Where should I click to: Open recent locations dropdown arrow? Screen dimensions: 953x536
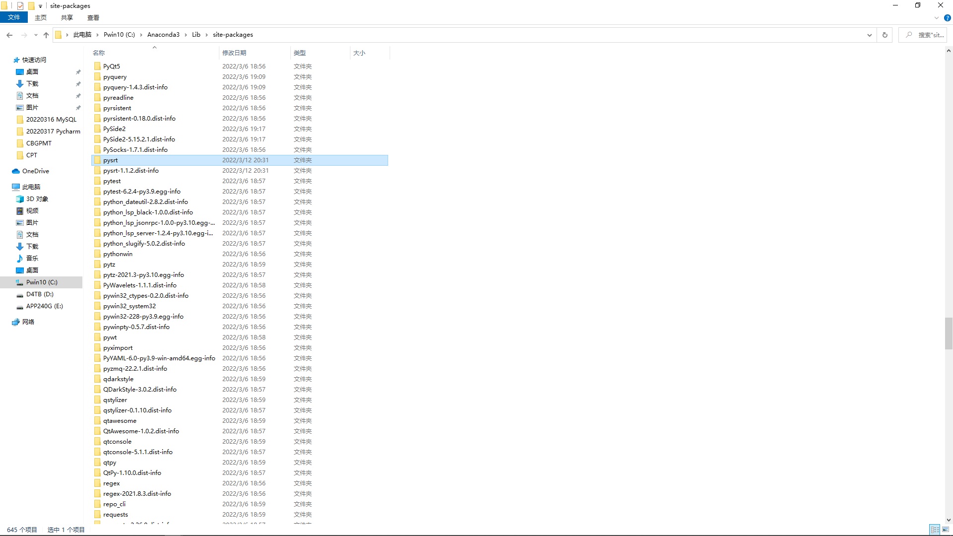pos(36,35)
